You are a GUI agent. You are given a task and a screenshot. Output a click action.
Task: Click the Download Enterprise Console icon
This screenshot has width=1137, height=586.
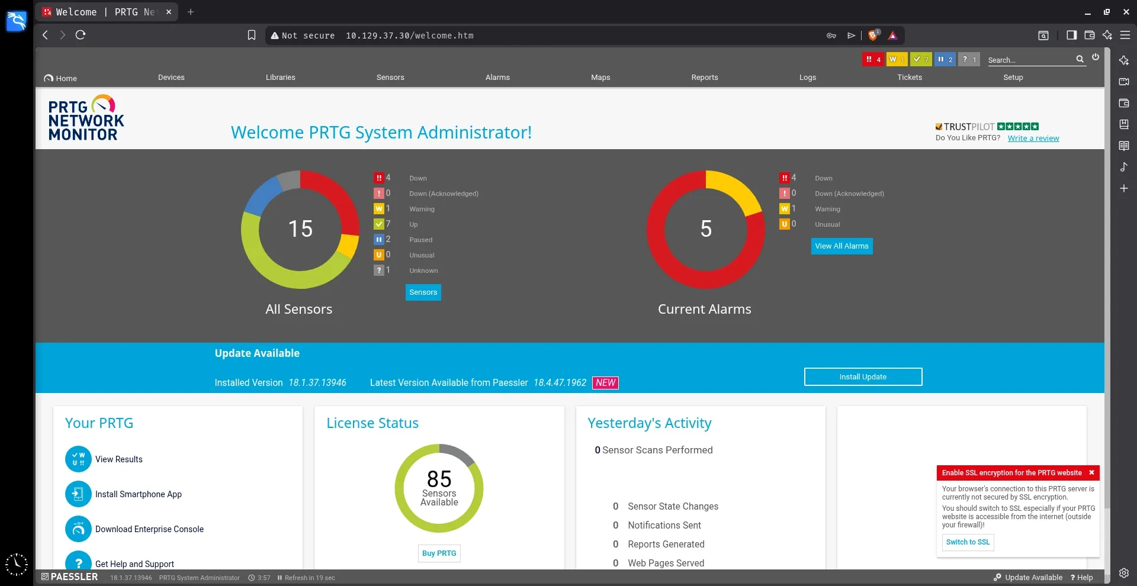[x=78, y=529]
